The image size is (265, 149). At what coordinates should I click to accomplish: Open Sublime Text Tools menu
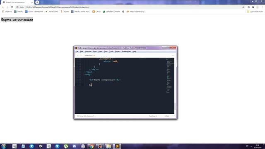[x=111, y=51]
